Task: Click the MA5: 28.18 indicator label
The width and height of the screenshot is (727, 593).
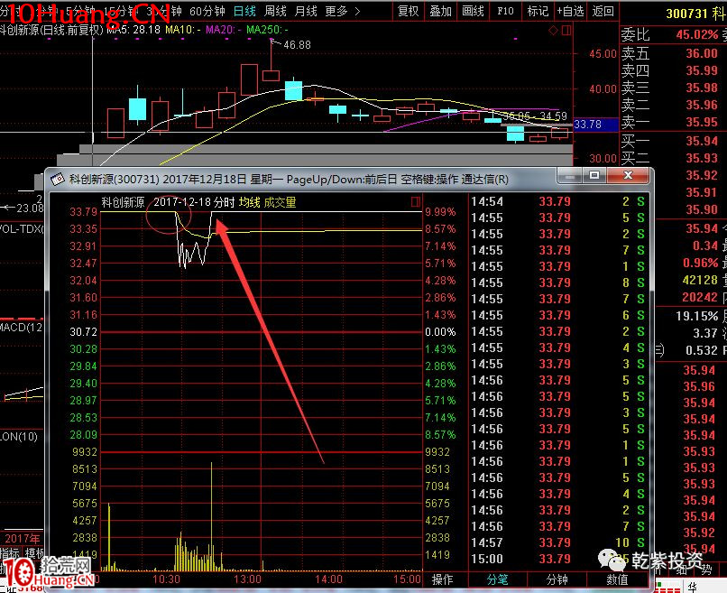Action: [133, 30]
